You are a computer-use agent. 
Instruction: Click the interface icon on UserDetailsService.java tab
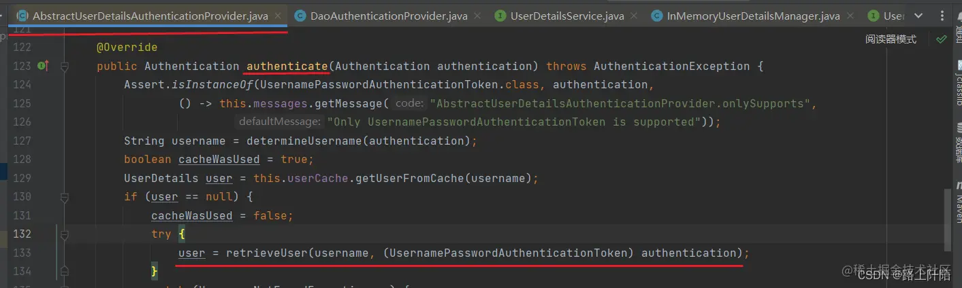pos(500,16)
